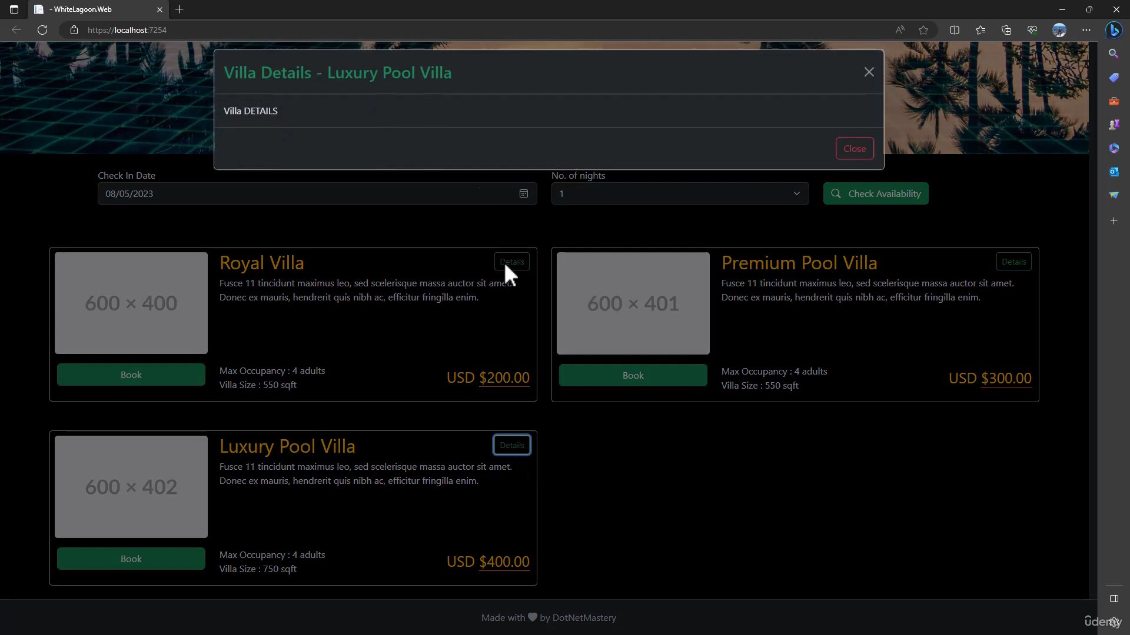Click the USD $400.00 price
The height and width of the screenshot is (635, 1130).
pyautogui.click(x=488, y=562)
